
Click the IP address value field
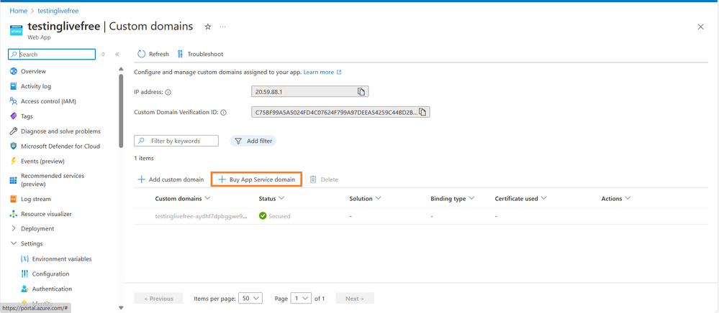(310, 91)
